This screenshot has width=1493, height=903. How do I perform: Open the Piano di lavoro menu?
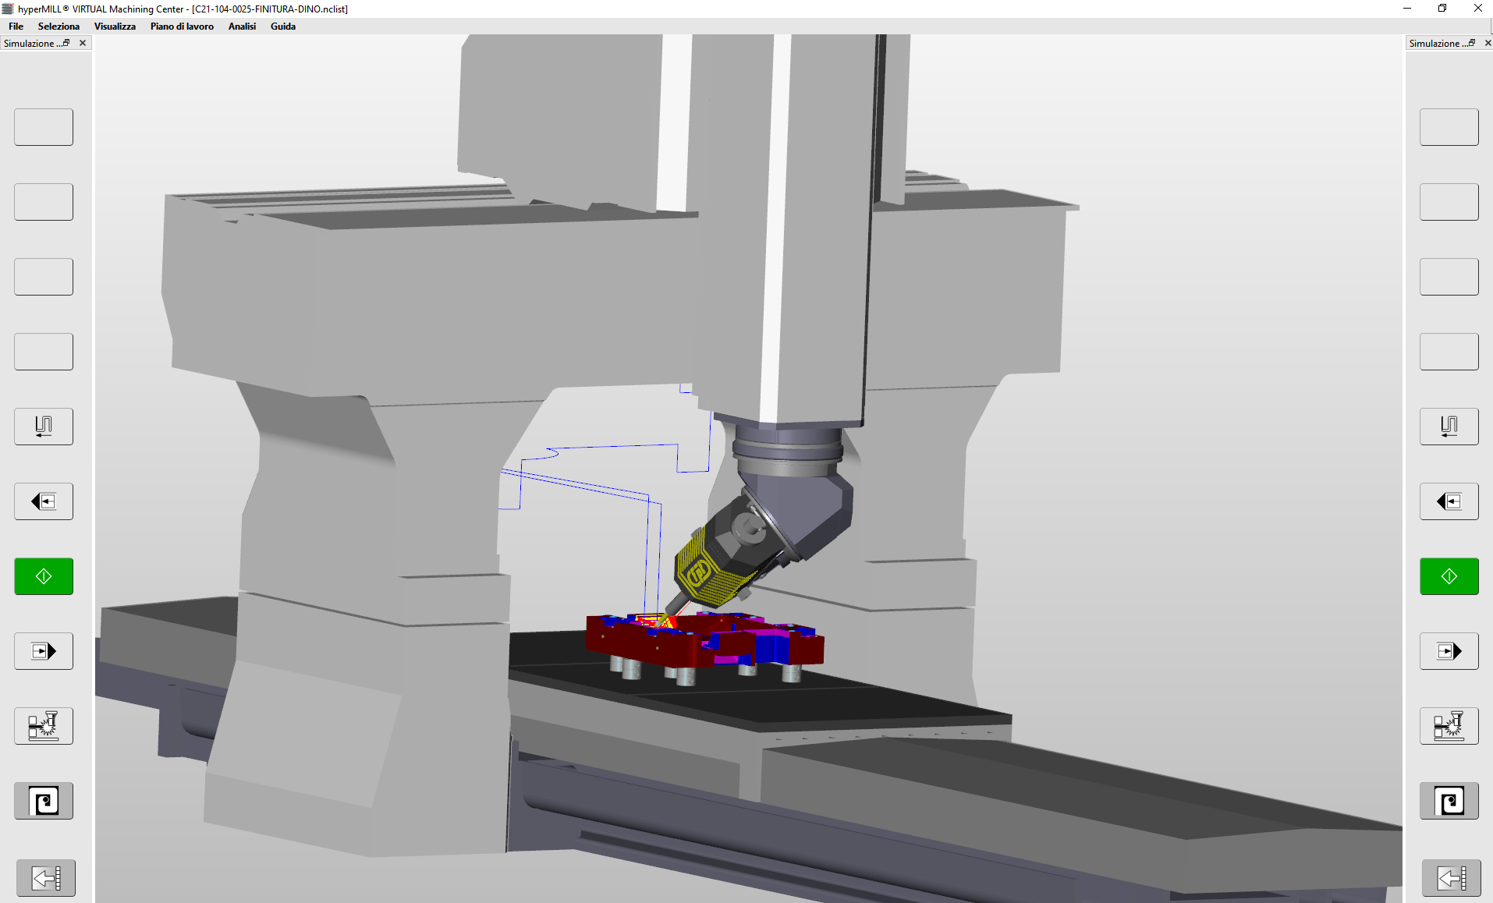(182, 26)
